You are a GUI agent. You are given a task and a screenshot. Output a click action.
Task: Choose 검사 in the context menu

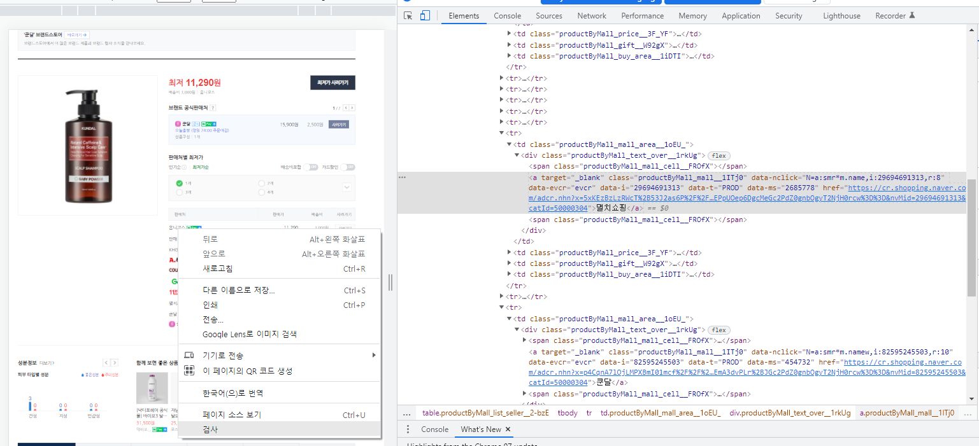[280, 429]
